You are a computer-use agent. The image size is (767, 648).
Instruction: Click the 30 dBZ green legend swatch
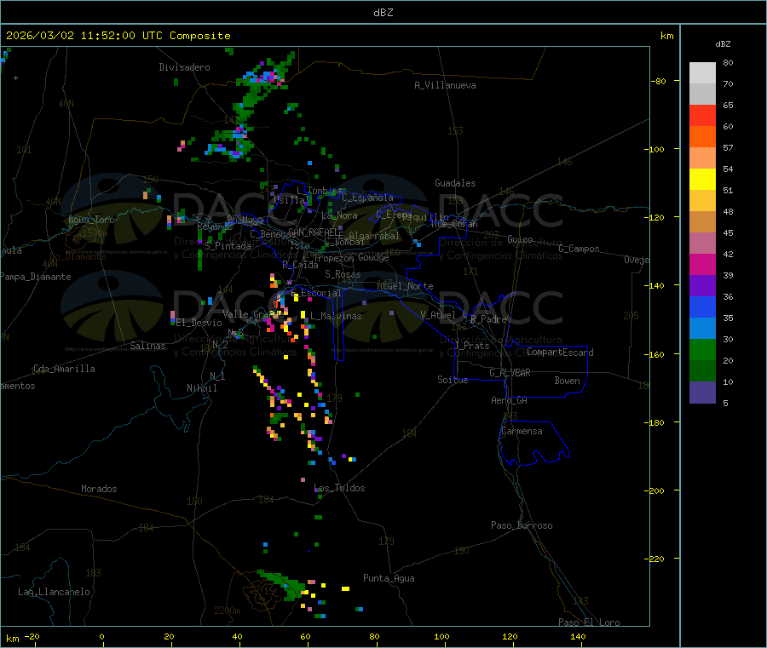(x=702, y=349)
